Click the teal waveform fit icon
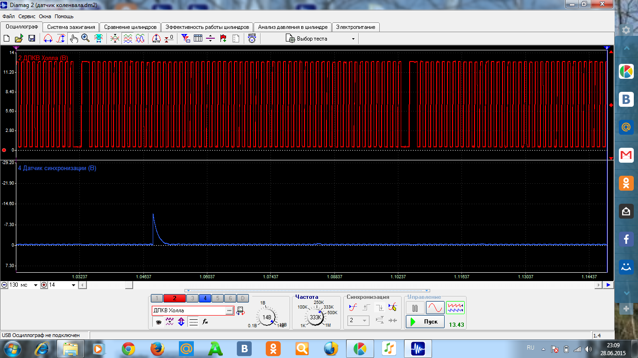The image size is (638, 358). pyautogui.click(x=99, y=39)
